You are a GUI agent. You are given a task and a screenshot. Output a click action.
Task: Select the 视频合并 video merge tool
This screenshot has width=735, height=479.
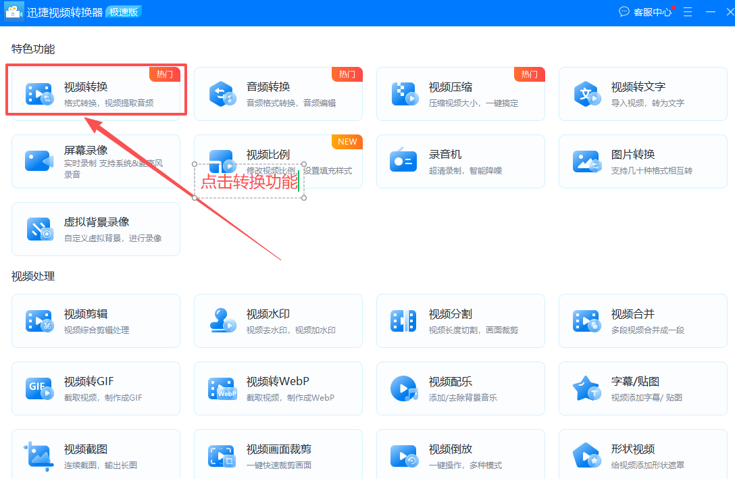tap(642, 320)
